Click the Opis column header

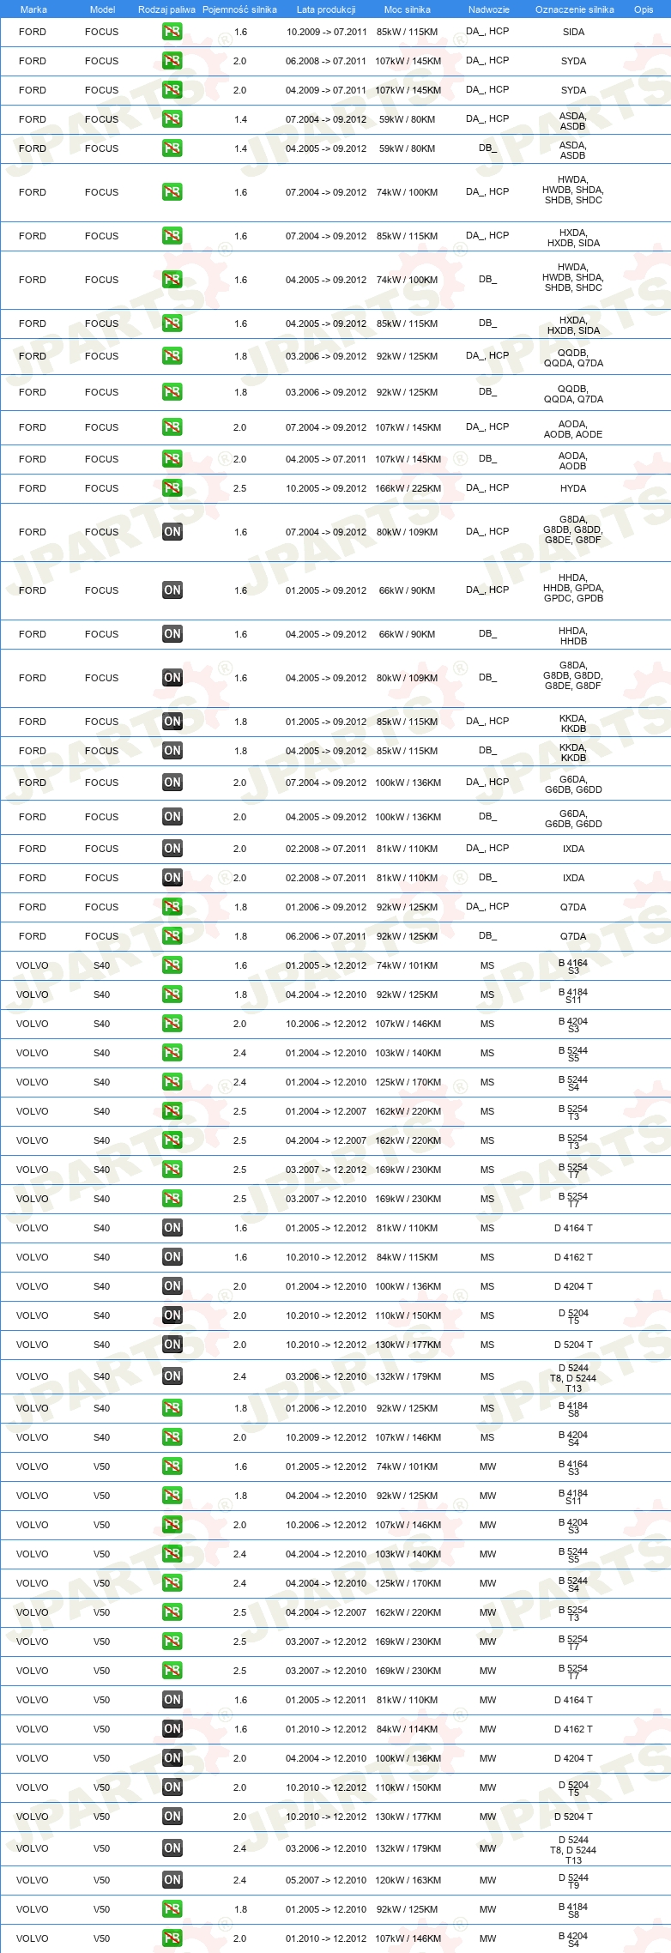click(644, 9)
